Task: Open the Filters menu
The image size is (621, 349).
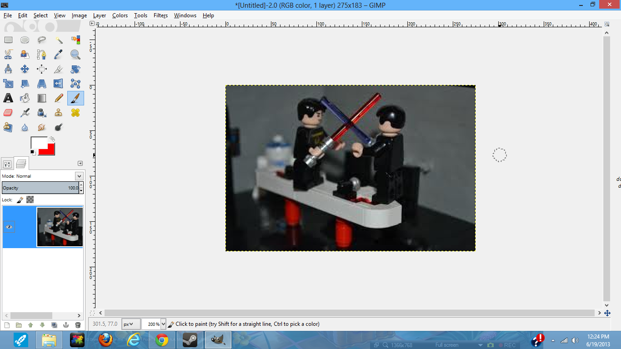Action: coord(161,15)
